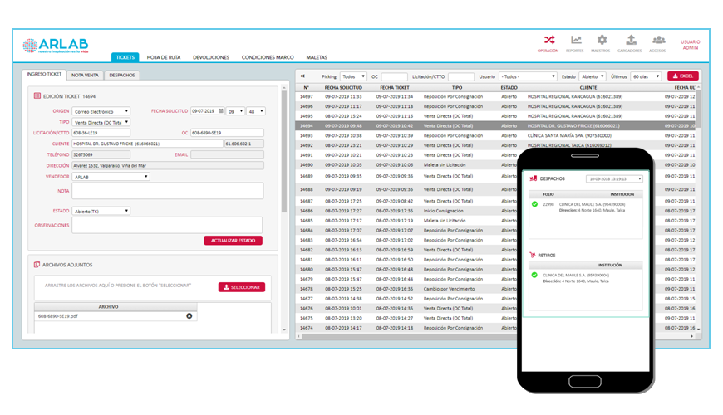Toggle green check on Despachos folio 22998
The height and width of the screenshot is (415, 723).
(x=534, y=203)
